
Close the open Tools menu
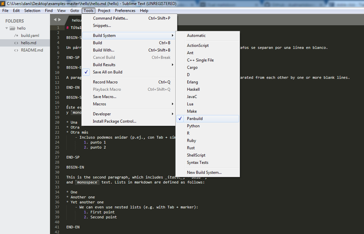[89, 10]
